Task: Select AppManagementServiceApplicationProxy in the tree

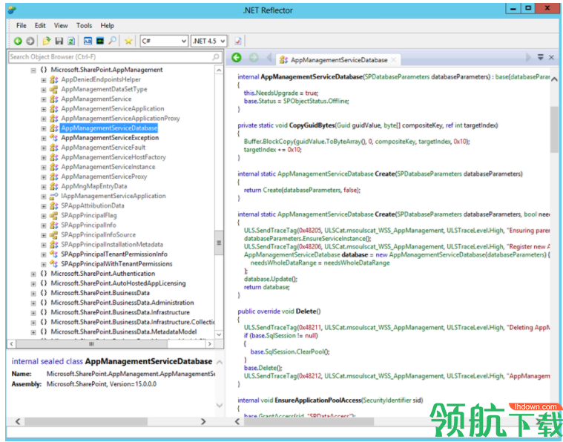Action: pyautogui.click(x=120, y=119)
